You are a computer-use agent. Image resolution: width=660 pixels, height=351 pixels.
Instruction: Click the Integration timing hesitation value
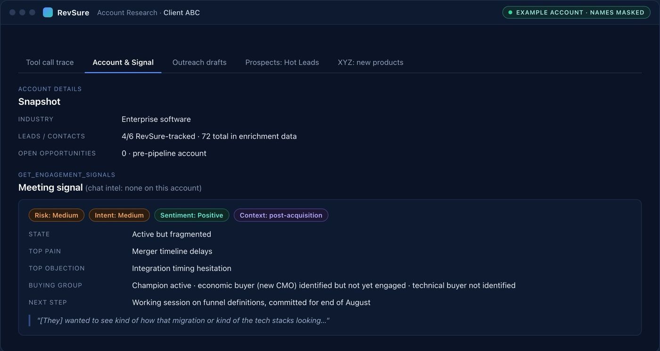(x=181, y=268)
